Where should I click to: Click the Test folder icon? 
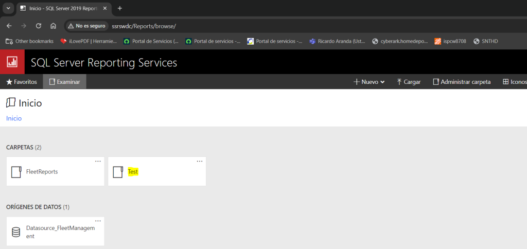coord(118,172)
